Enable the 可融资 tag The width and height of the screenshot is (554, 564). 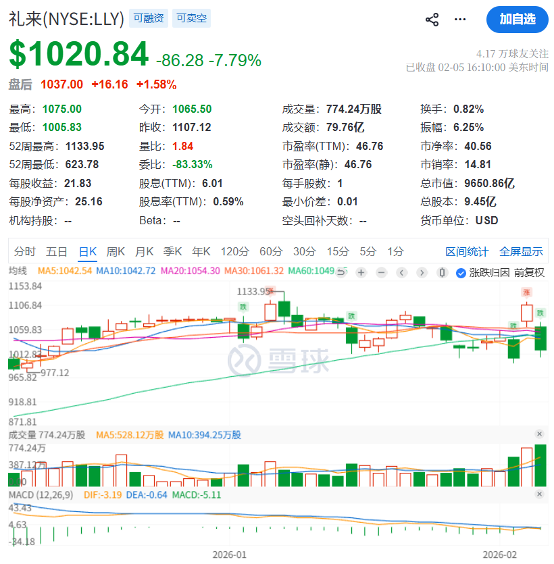tap(149, 18)
